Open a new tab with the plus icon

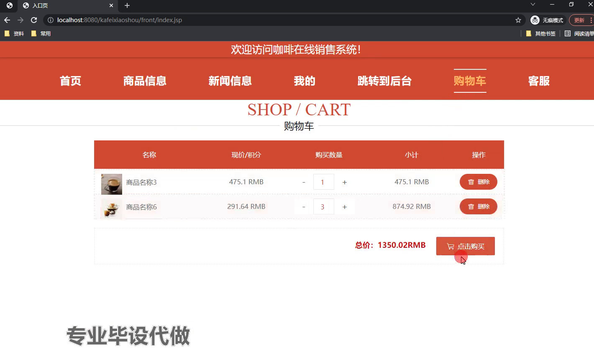coord(127,5)
